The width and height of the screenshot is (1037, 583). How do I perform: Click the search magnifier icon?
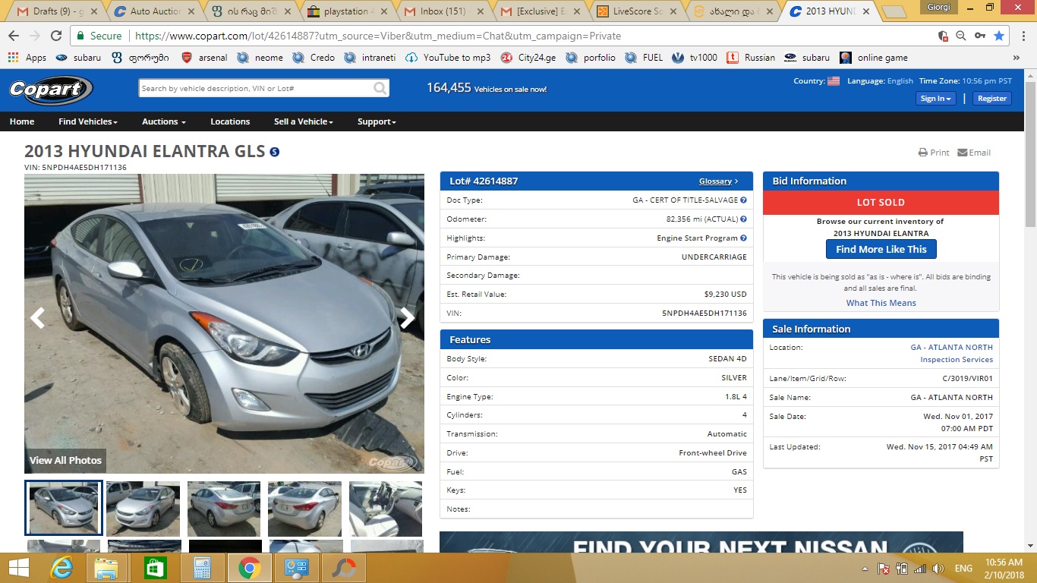point(380,89)
